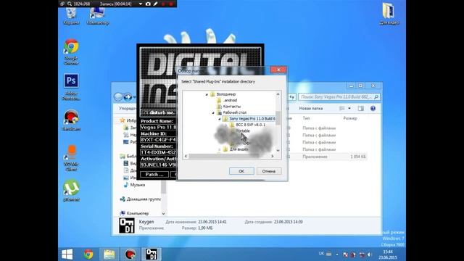464x261 pixels.
Task: Click the Product Name field in keygen
Action: click(159, 127)
